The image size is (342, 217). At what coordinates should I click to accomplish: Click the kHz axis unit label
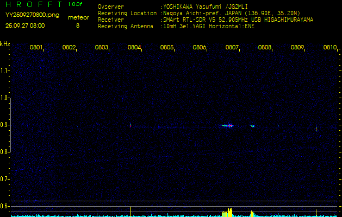tap(5, 44)
